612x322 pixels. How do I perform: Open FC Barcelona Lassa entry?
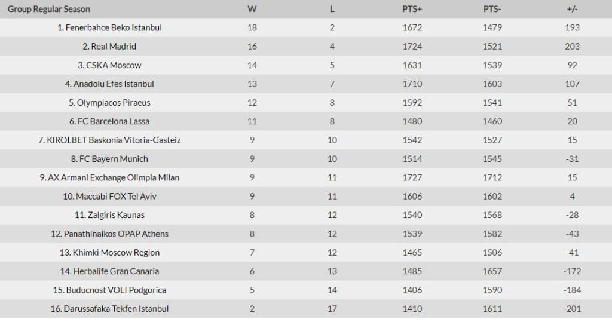click(x=109, y=121)
